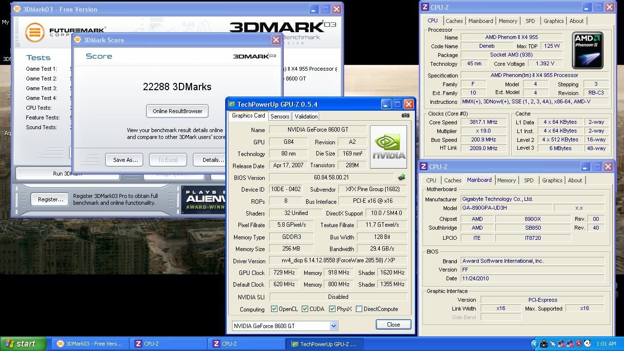Open the Sensors tab in GPU-Z
Image resolution: width=624 pixels, height=351 pixels.
tap(280, 116)
